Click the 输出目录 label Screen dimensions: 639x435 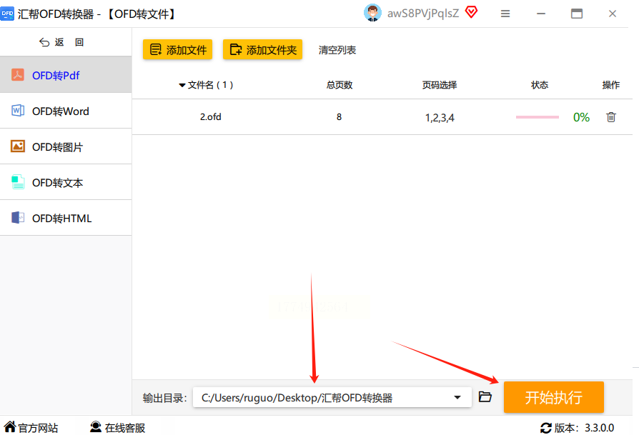164,398
